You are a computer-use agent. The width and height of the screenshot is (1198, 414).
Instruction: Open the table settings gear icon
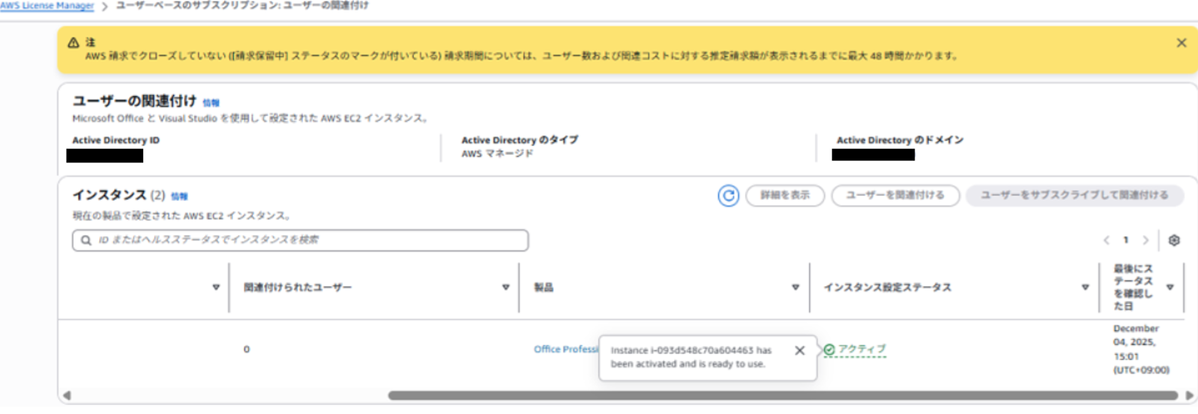tap(1174, 240)
